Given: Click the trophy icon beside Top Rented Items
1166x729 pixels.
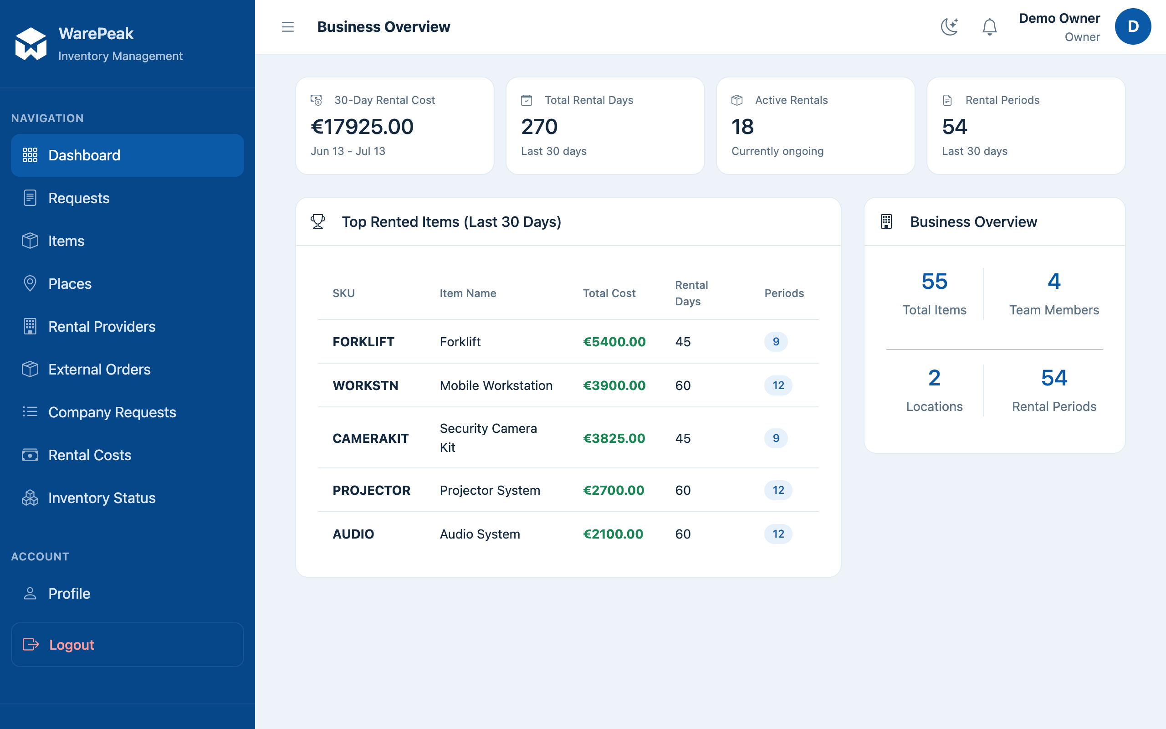Looking at the screenshot, I should (318, 222).
